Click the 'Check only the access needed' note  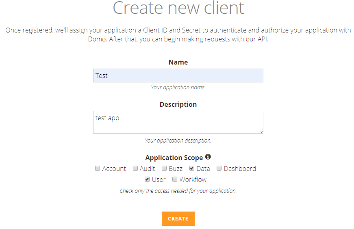(178, 191)
